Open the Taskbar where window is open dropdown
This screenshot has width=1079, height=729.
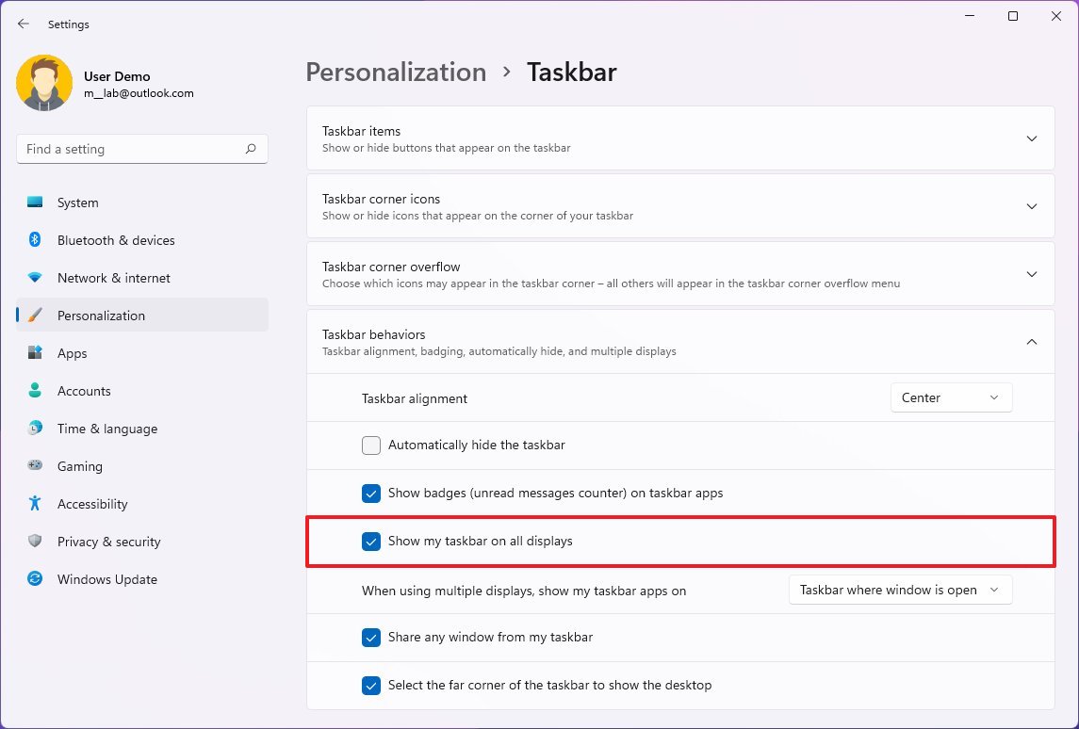pyautogui.click(x=900, y=591)
